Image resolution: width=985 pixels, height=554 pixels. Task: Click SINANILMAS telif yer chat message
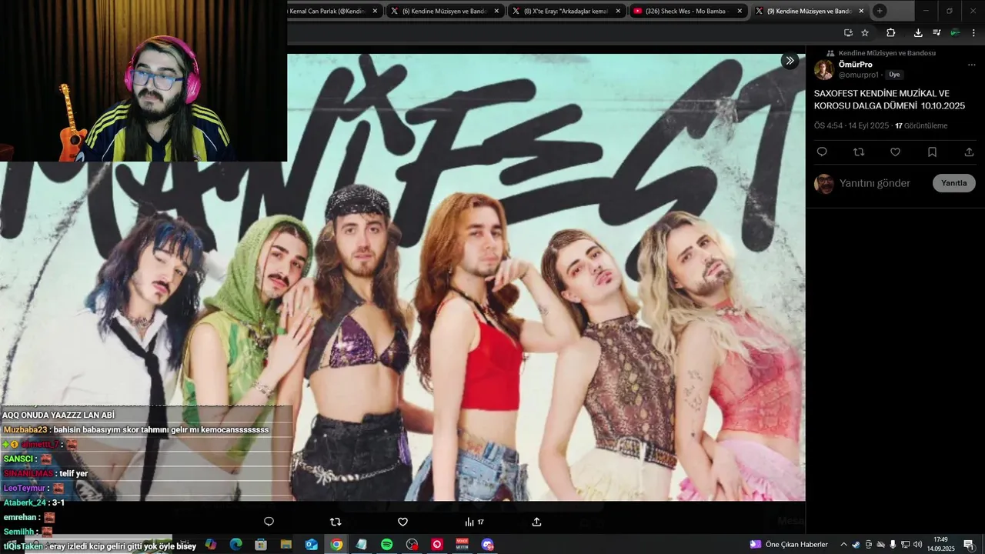click(45, 473)
